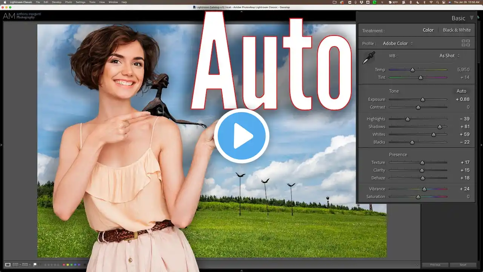Set the white flag pick status
This screenshot has width=483, height=272.
pyautogui.click(x=35, y=265)
